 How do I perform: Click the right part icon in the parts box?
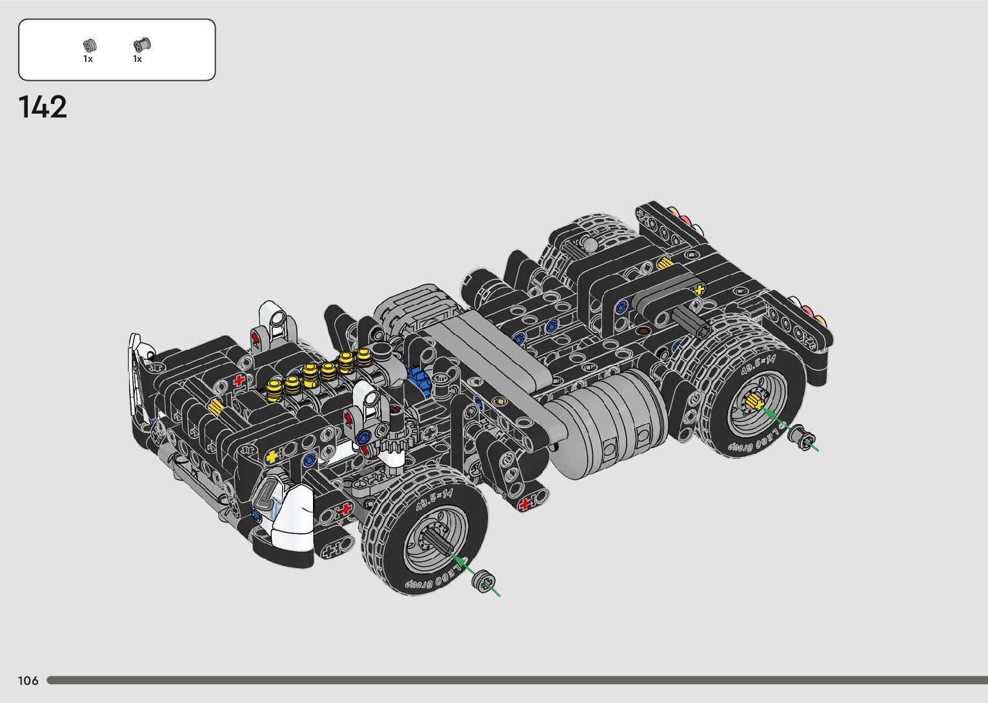(141, 45)
